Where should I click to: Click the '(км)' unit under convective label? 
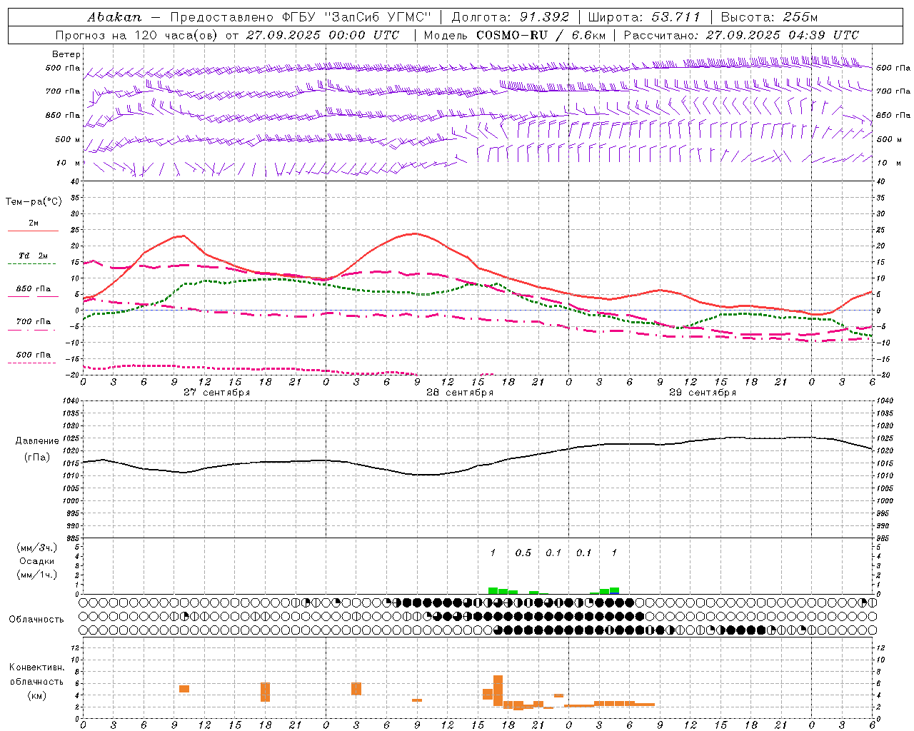coord(37,695)
